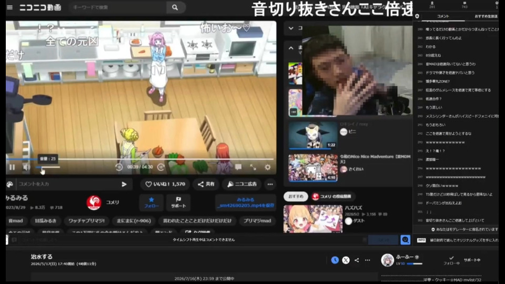Click the 共有 share button
Image resolution: width=505 pixels, height=284 pixels.
[206, 184]
